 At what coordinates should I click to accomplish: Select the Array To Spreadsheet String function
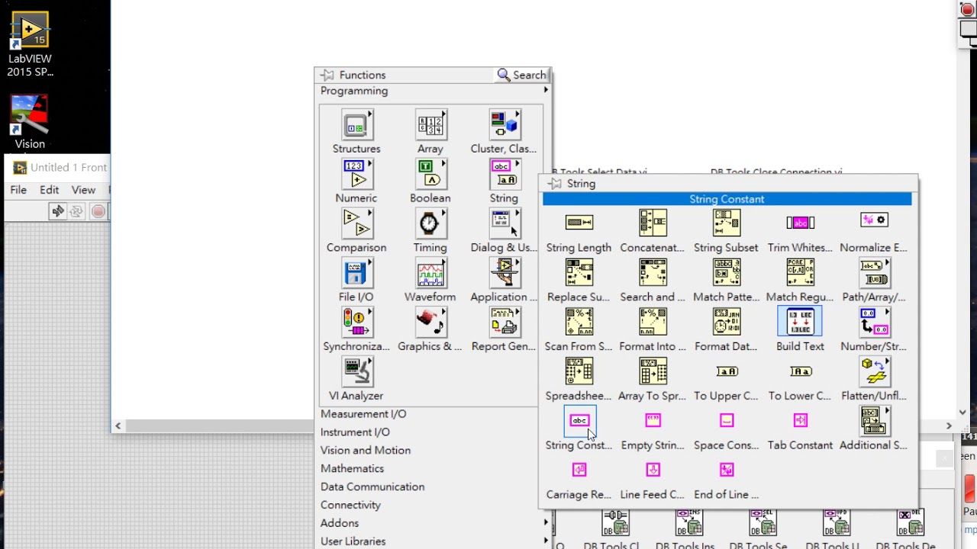point(653,371)
